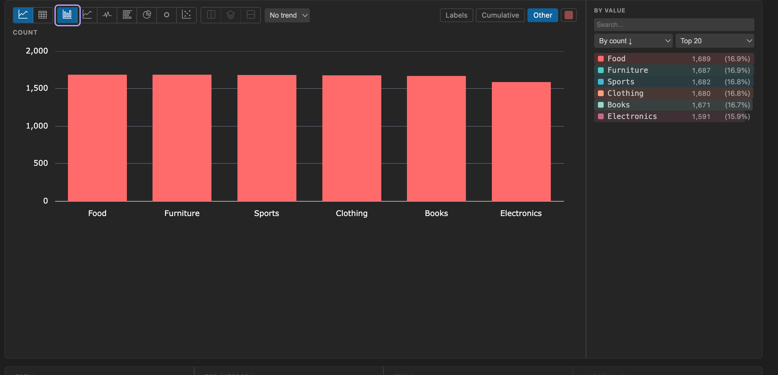This screenshot has width=778, height=375.
Task: Click the 1,000 y-axis tick label
Action: point(37,126)
